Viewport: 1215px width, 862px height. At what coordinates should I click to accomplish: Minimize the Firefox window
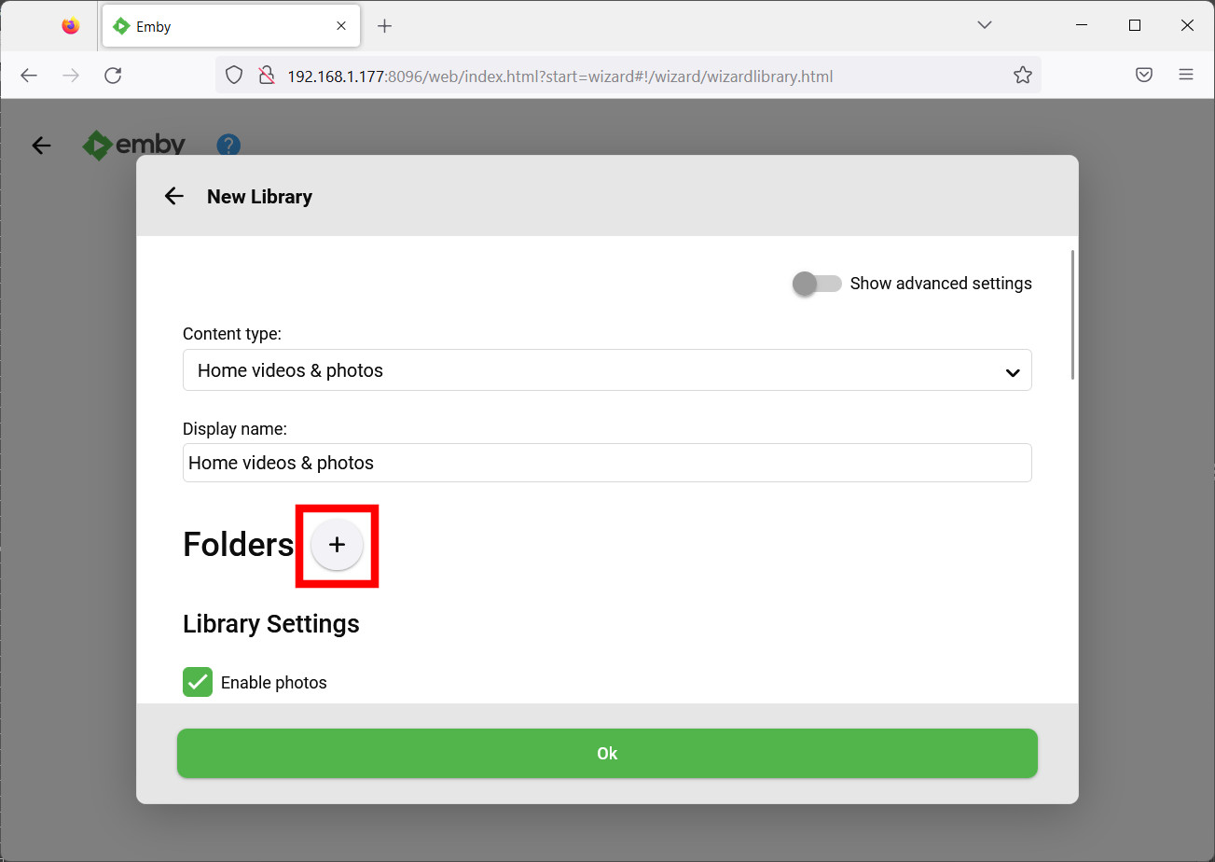coord(1082,26)
